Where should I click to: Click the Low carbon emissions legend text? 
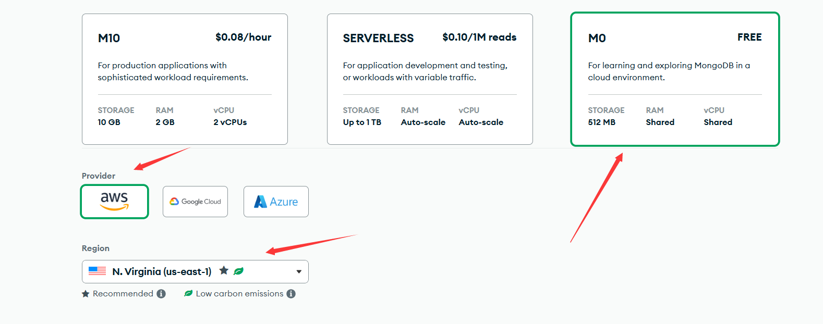click(x=239, y=294)
